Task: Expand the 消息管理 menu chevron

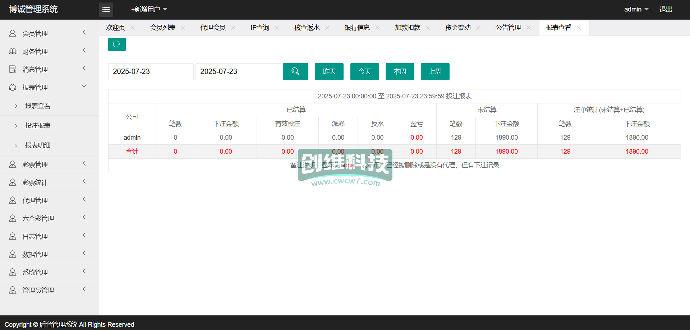Action: [x=84, y=68]
